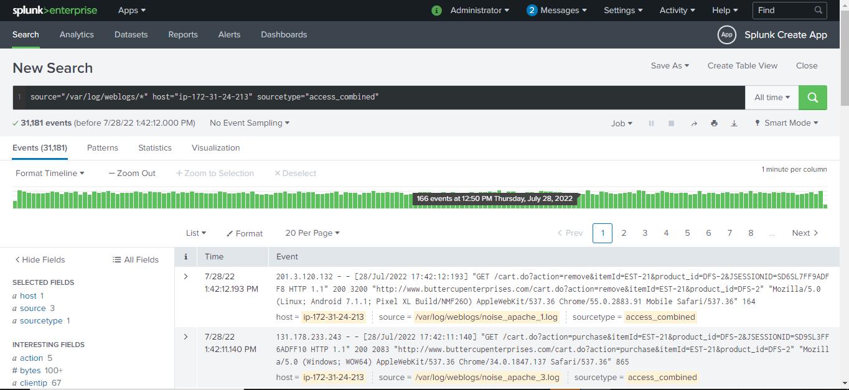This screenshot has width=849, height=390.
Task: Share the job results
Action: click(x=694, y=123)
